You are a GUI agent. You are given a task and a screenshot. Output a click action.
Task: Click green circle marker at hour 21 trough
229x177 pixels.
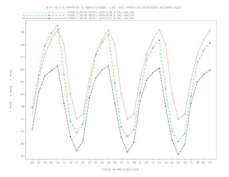[77, 132]
